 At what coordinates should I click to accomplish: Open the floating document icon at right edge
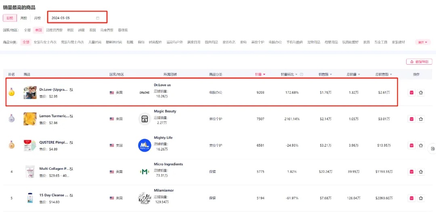coord(432,149)
